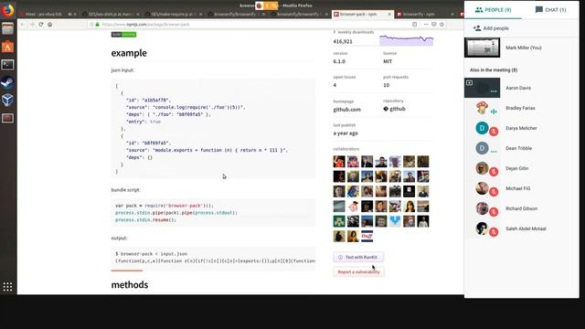Open VirtualBox from the dock
This screenshot has height=329, width=585.
click(x=7, y=100)
